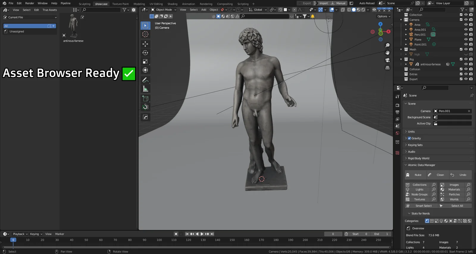Open Current File asset library dropdown
Viewport: 476px width, 254px height.
click(30, 18)
